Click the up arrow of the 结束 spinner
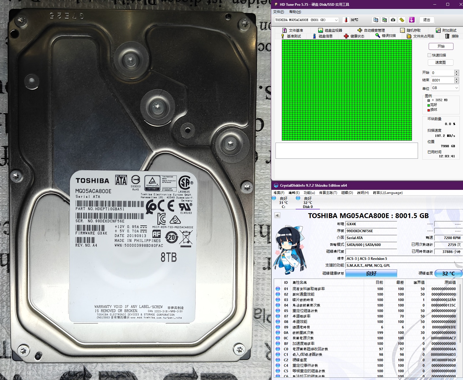The image size is (463, 380). click(x=456, y=79)
